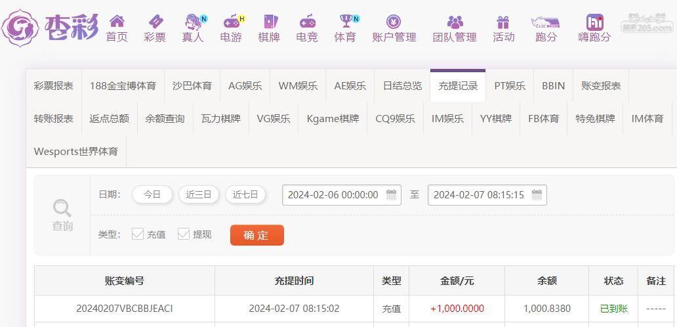Select the 充提记录 tab
This screenshot has height=327, width=677.
click(x=458, y=85)
